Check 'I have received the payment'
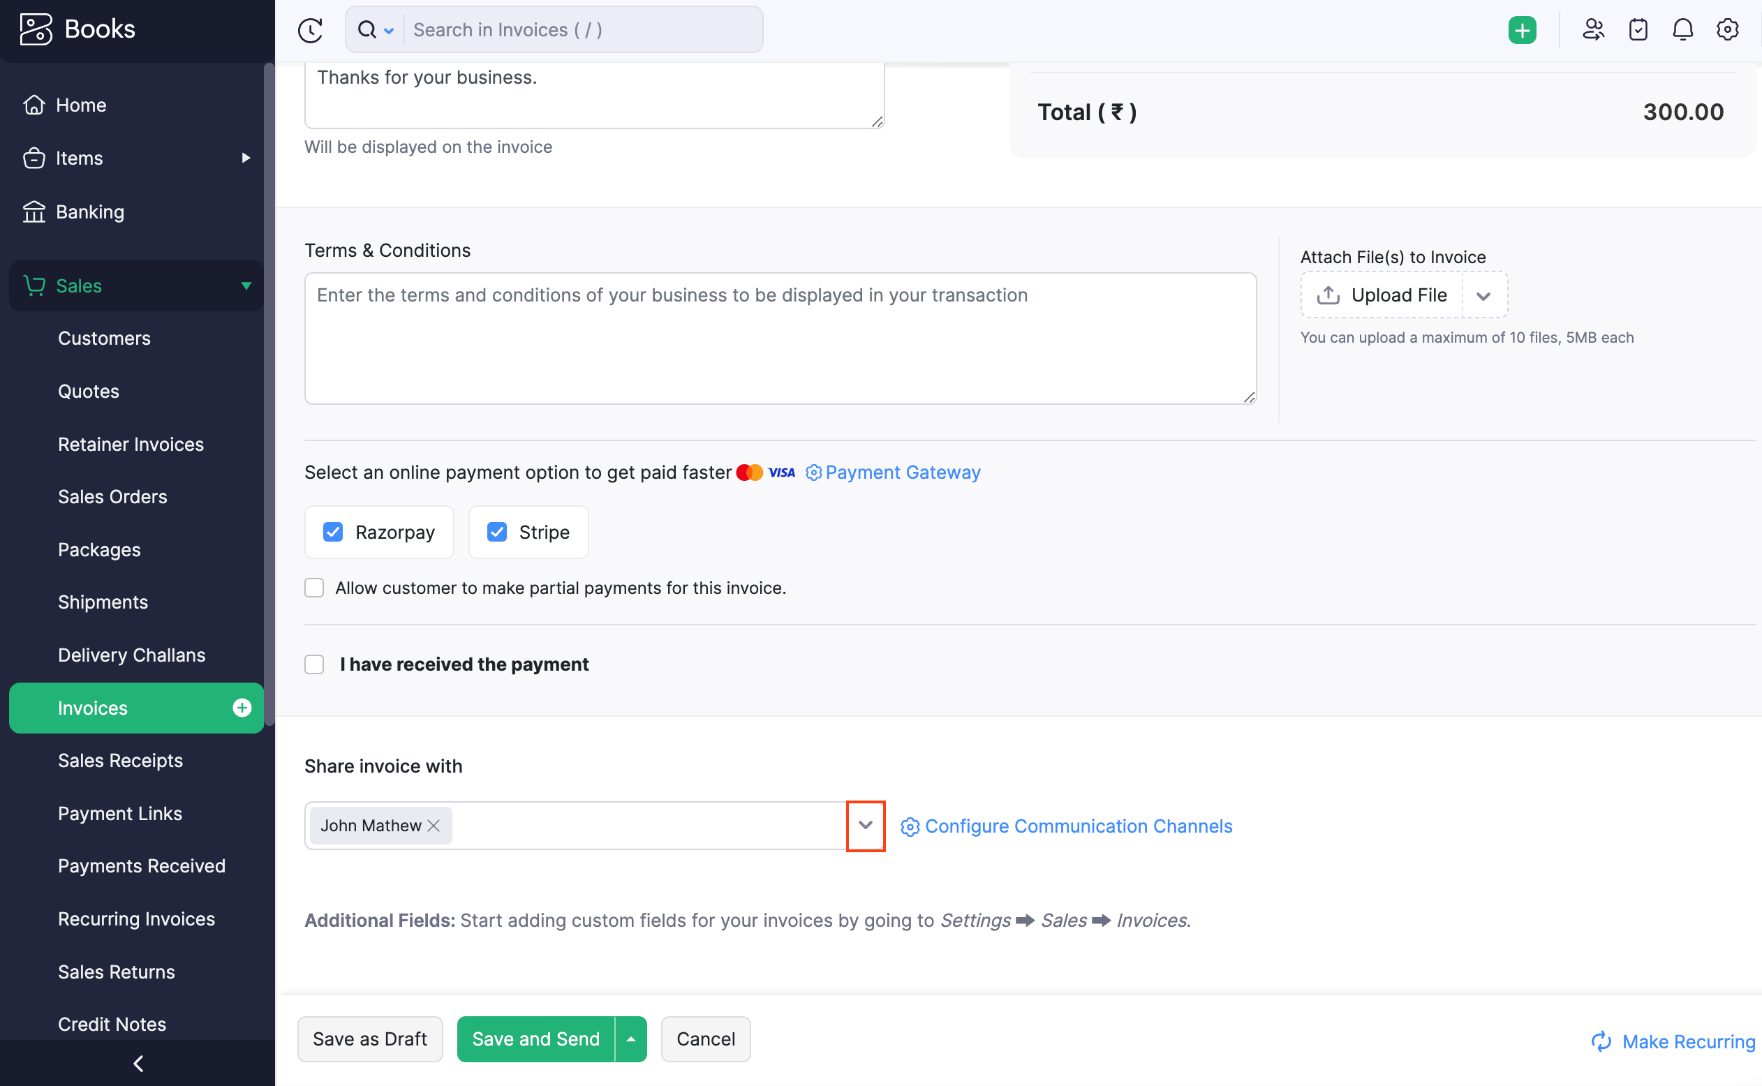 tap(314, 664)
